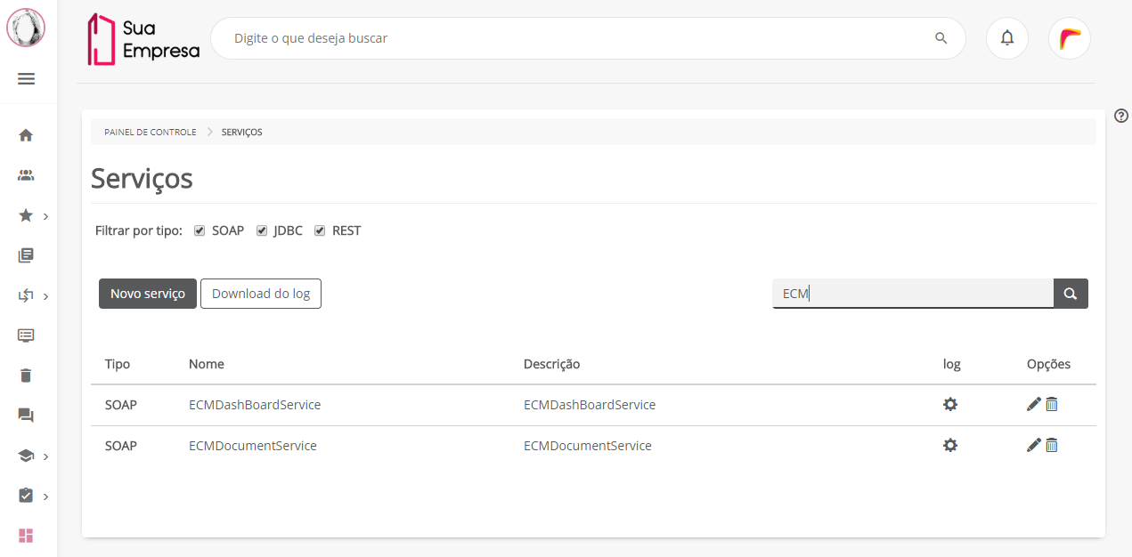Screen dimensions: 1132x557
Task: Go to Painel de Controle breadcrumb
Action: [150, 133]
